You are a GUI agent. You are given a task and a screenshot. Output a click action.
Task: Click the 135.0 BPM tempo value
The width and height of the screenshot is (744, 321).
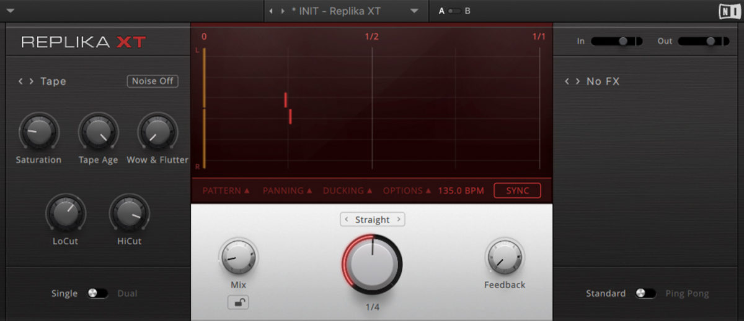pos(461,190)
